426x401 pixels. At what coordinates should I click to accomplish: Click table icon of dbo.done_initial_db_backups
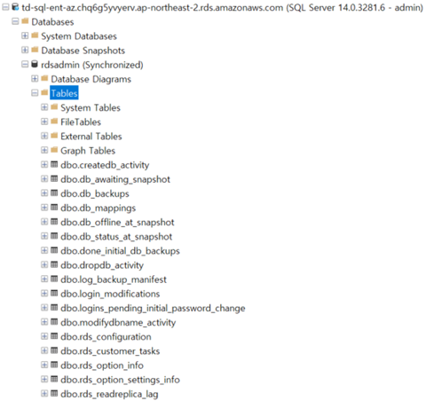pos(54,250)
